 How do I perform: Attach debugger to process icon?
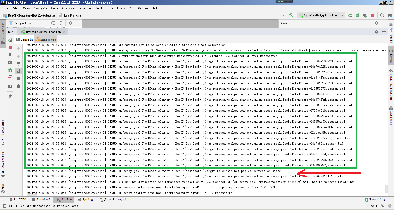pyautogui.click(x=10, y=70)
